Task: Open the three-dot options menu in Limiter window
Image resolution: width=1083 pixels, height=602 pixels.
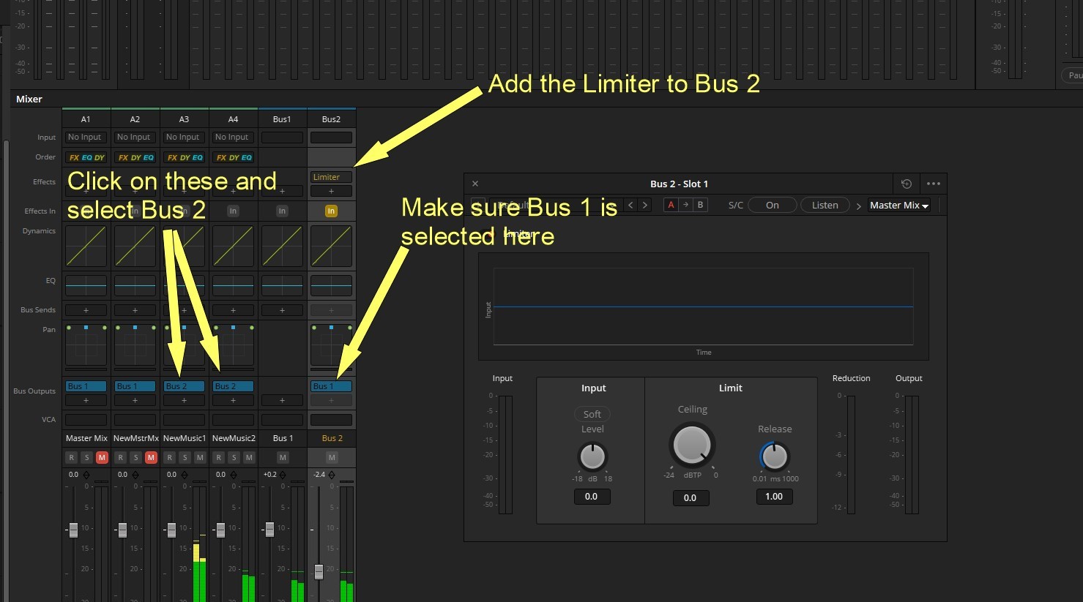Action: tap(933, 184)
